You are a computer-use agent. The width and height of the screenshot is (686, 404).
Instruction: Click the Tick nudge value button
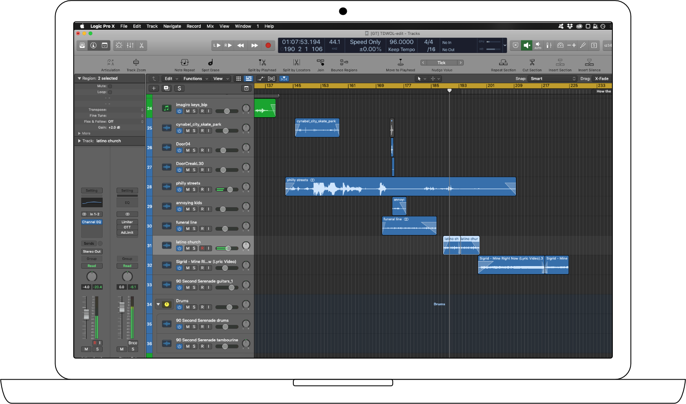tap(442, 63)
